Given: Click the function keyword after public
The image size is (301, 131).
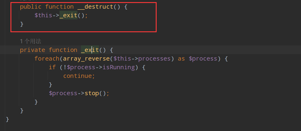Looking at the screenshot, I should (x=59, y=7).
